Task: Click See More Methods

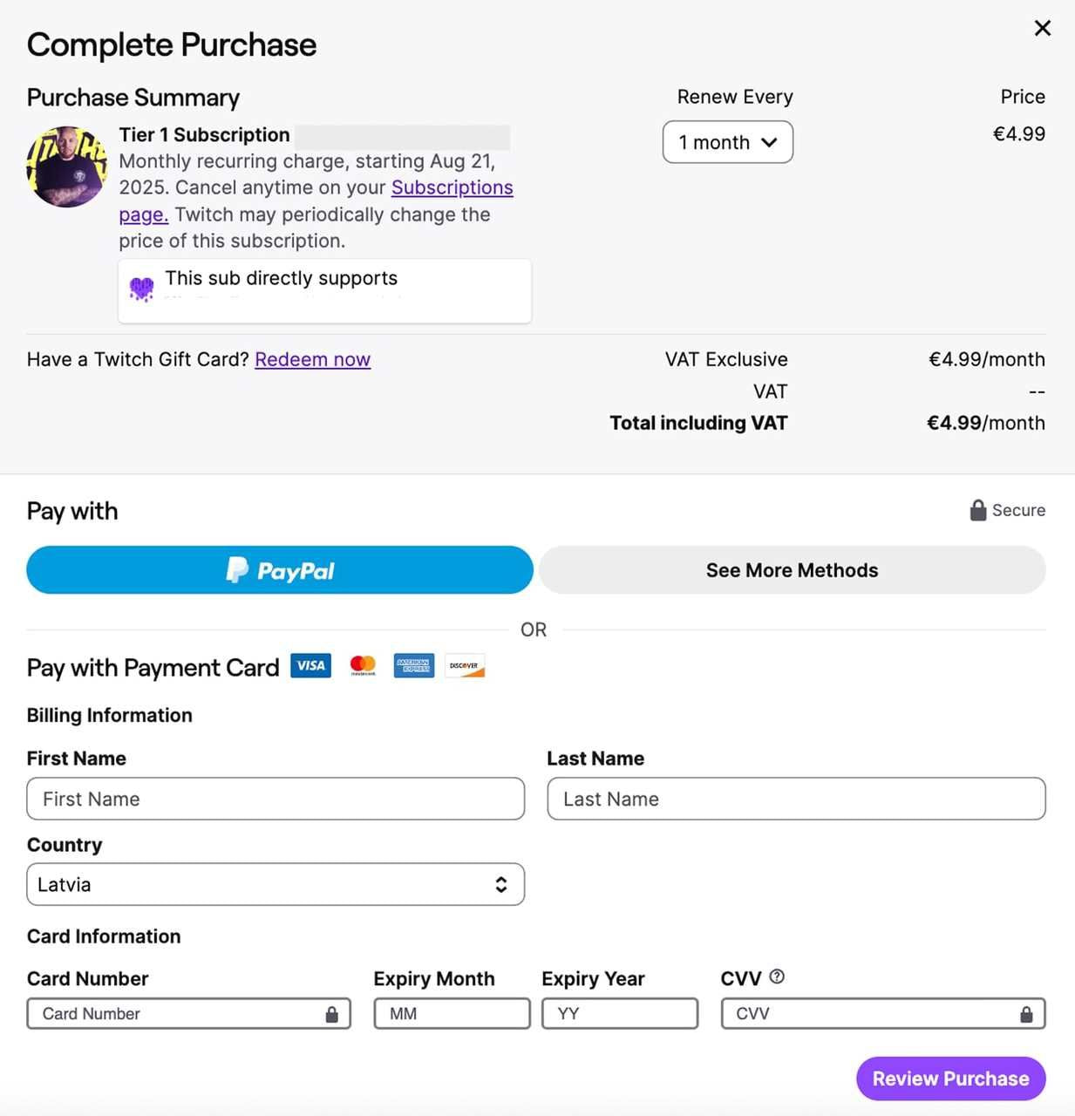Action: click(x=791, y=569)
